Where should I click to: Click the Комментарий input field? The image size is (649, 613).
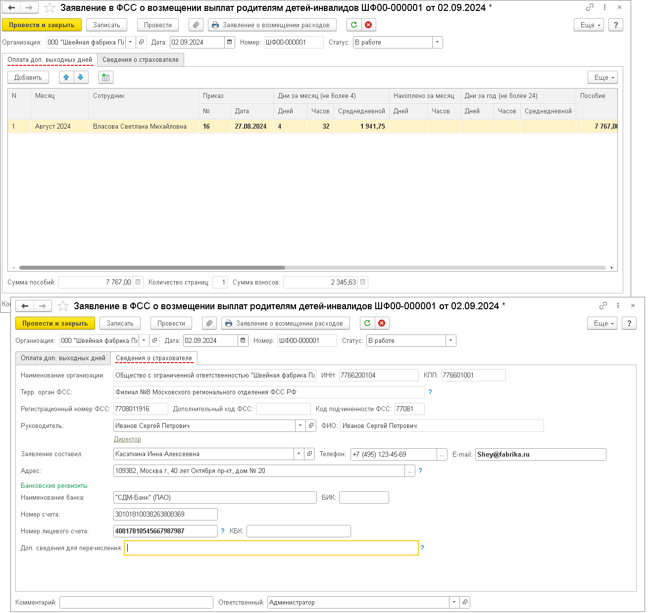pyautogui.click(x=136, y=602)
